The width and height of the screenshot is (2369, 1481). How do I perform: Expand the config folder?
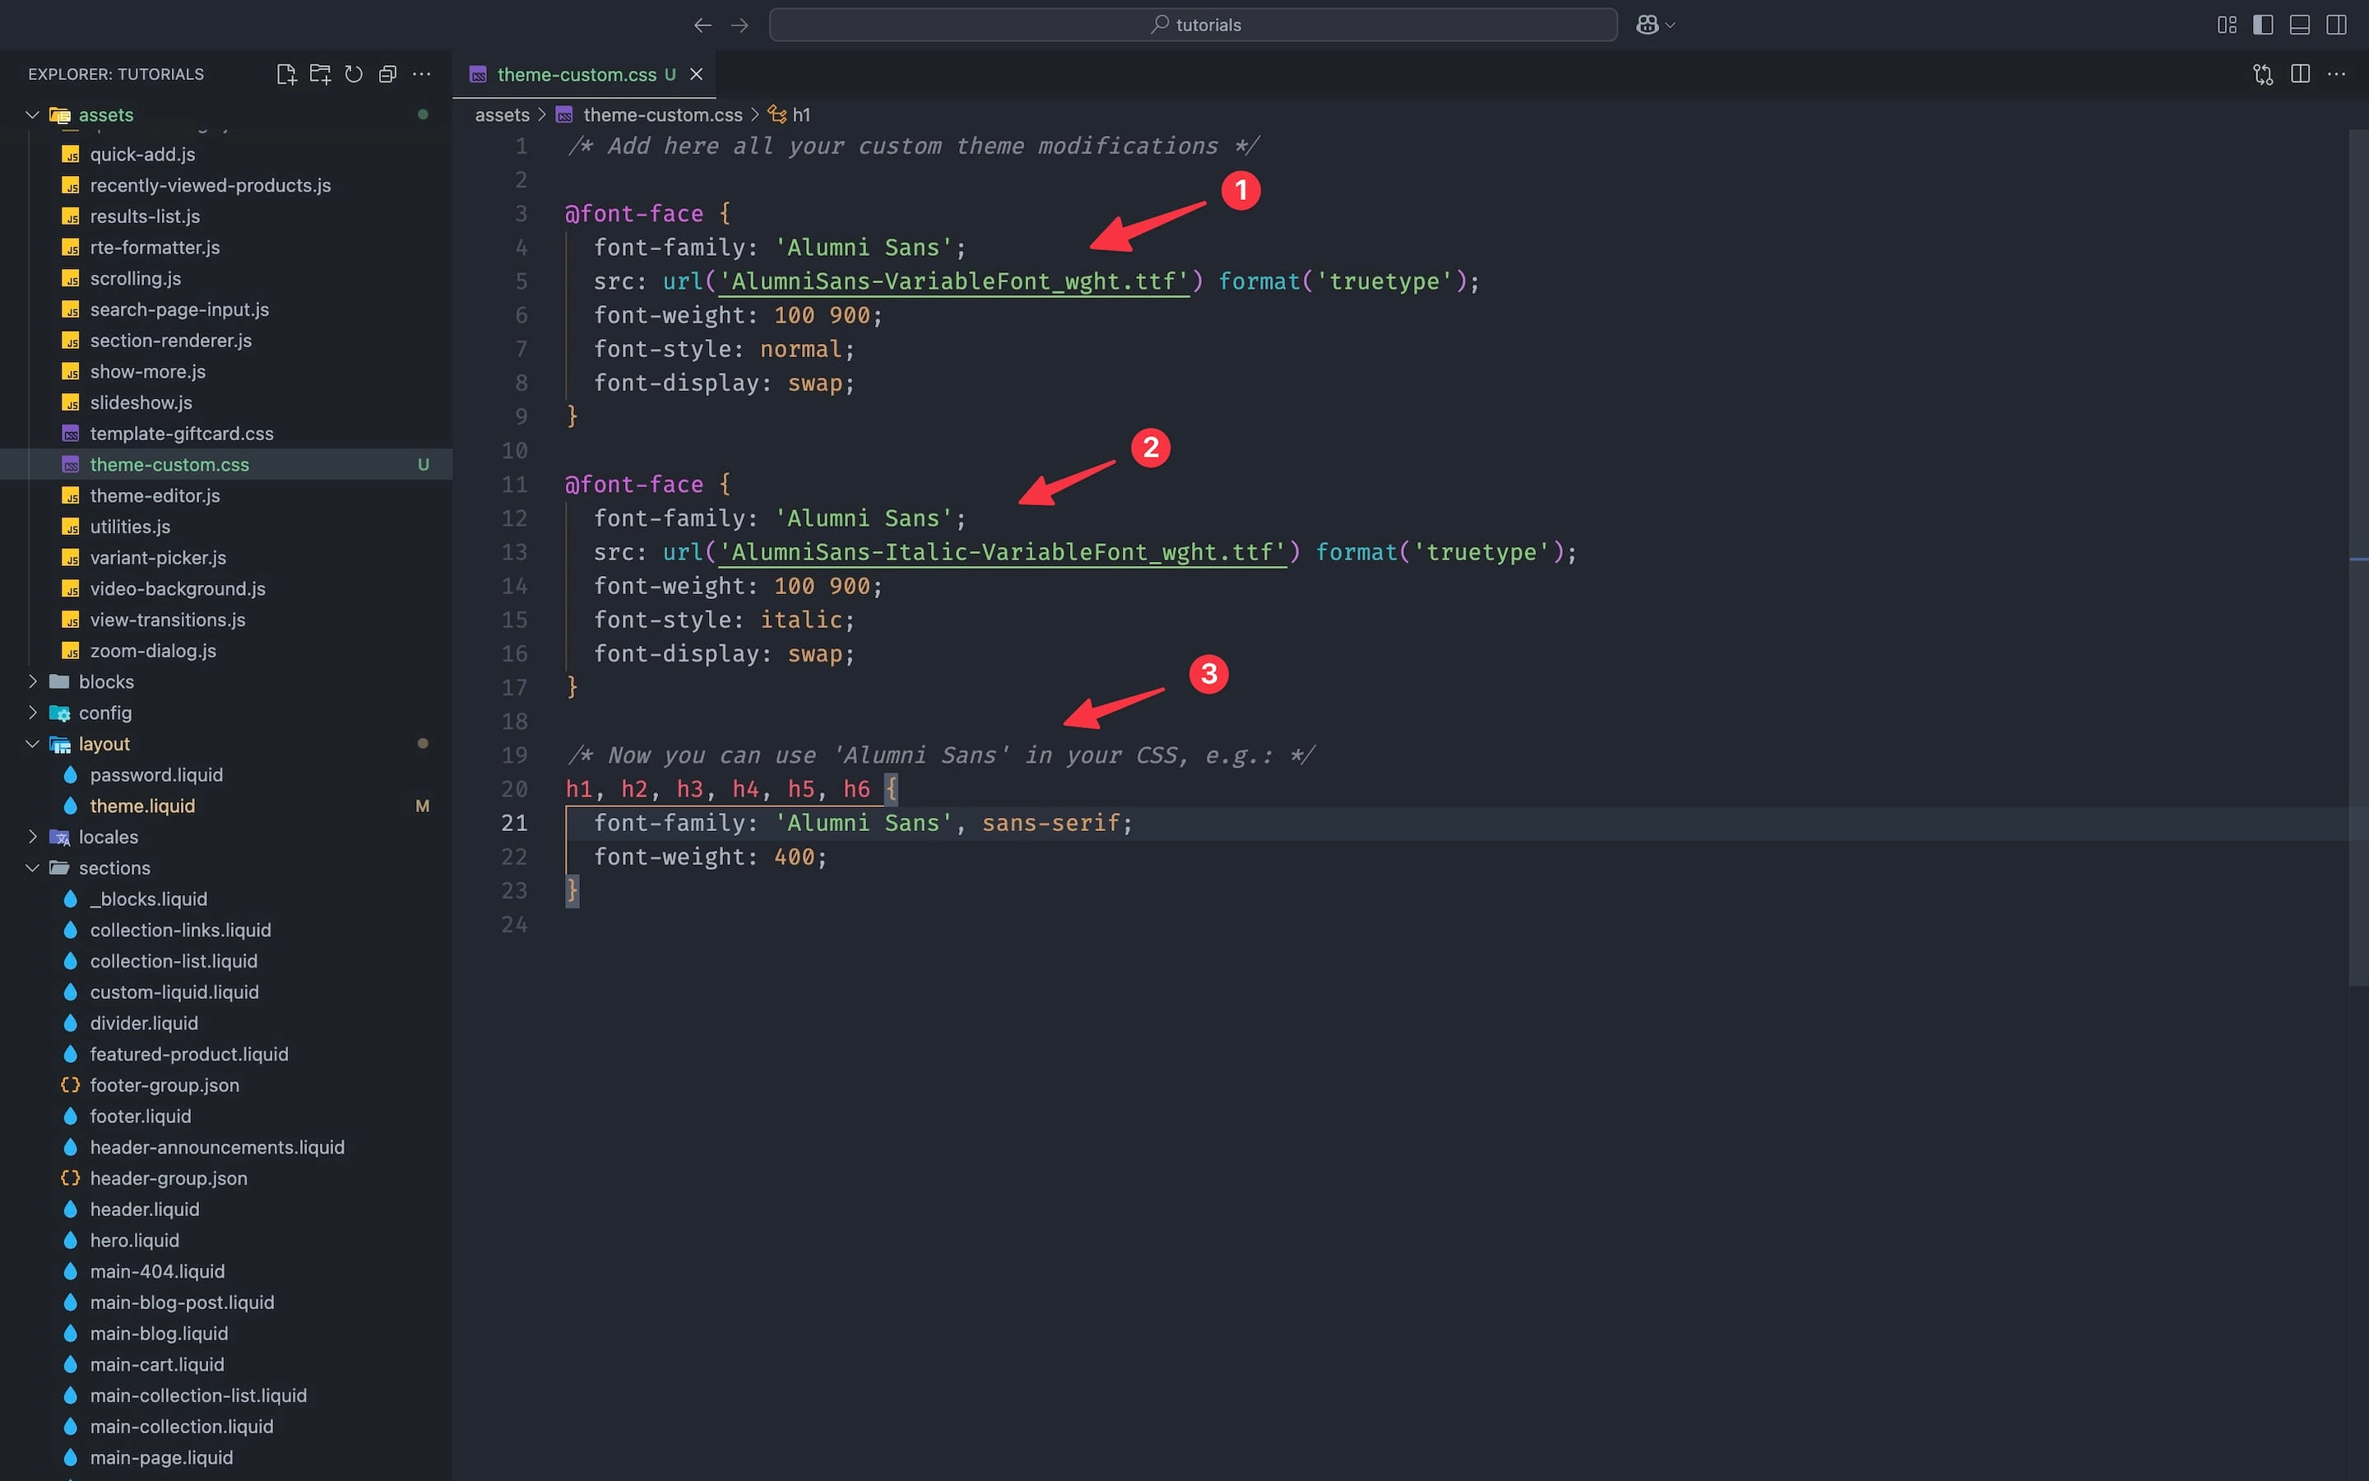click(x=32, y=713)
